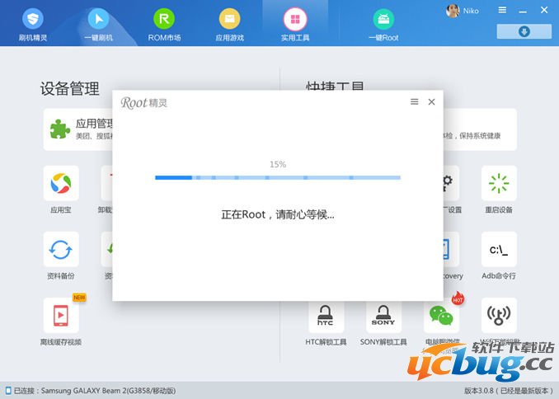The image size is (559, 399).
Task: Launch the 应用宝 app icon
Action: 61,190
